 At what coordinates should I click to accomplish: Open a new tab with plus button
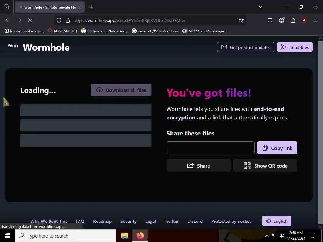[91, 7]
